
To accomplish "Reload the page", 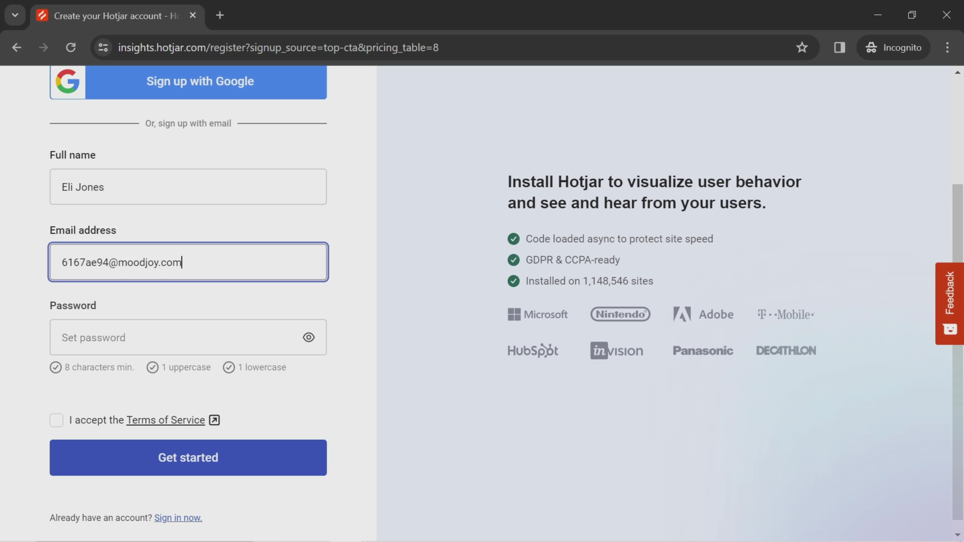I will pyautogui.click(x=71, y=47).
